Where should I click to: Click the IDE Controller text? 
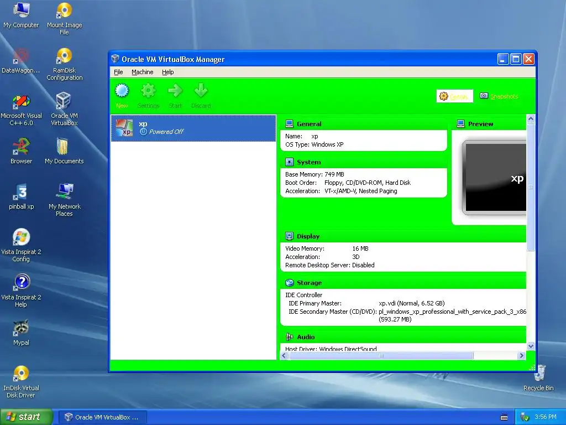coord(303,295)
